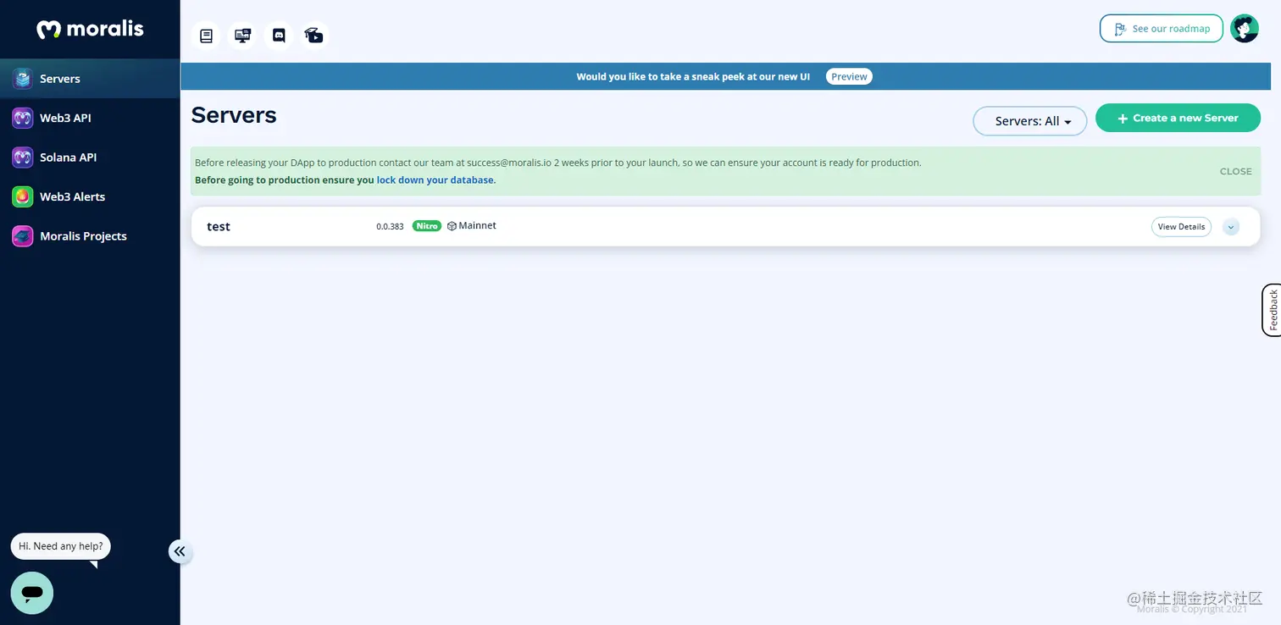Click the 'Hi. Need any help?' bubble
Image resolution: width=1281 pixels, height=625 pixels.
(61, 546)
